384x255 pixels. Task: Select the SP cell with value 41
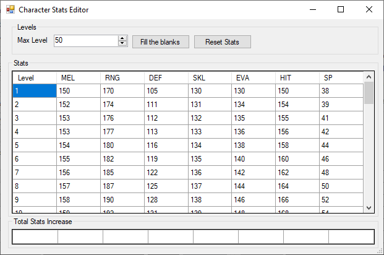[x=341, y=118]
